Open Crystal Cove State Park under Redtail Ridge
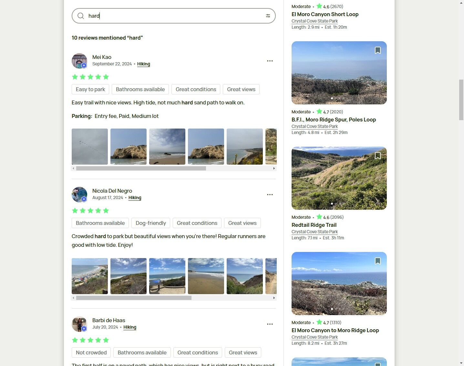 coord(314,232)
